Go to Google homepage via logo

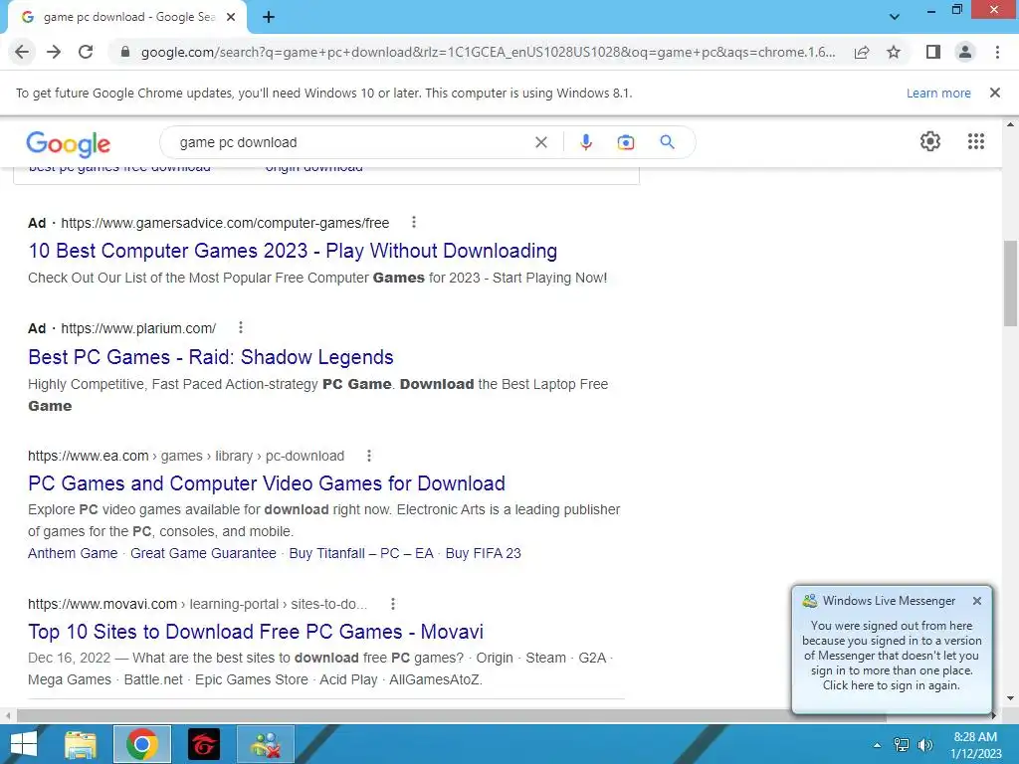[x=69, y=143]
